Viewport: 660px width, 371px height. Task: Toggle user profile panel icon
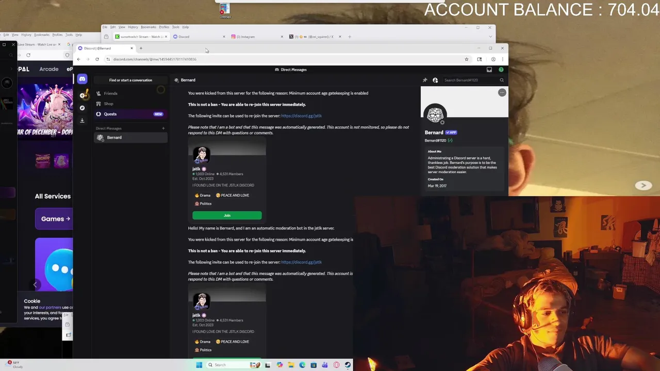435,80
